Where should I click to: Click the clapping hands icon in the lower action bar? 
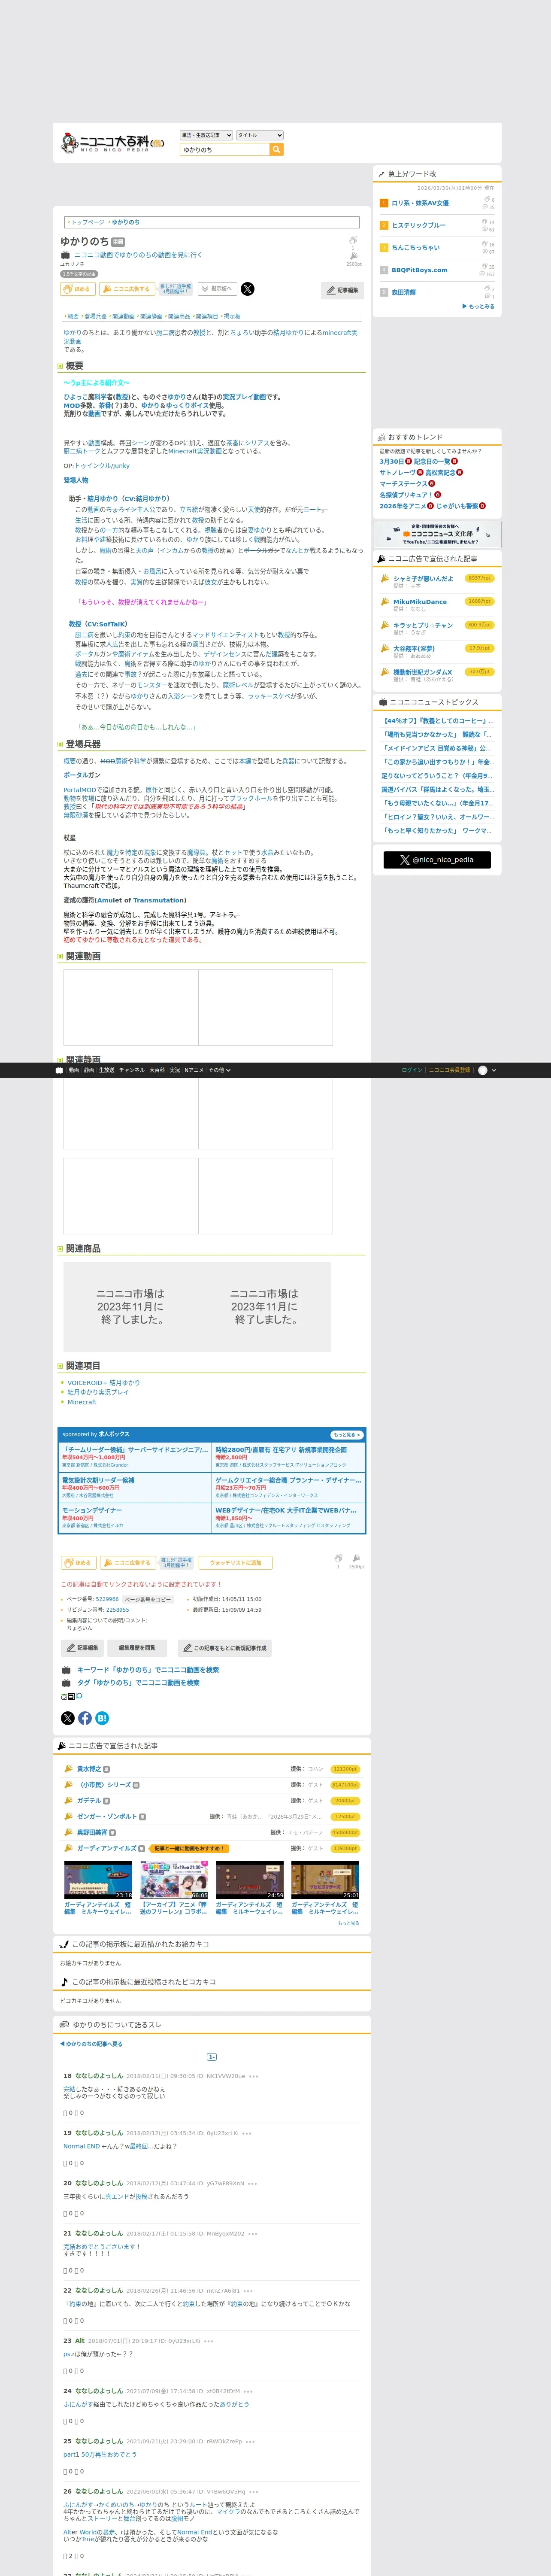click(x=338, y=1558)
